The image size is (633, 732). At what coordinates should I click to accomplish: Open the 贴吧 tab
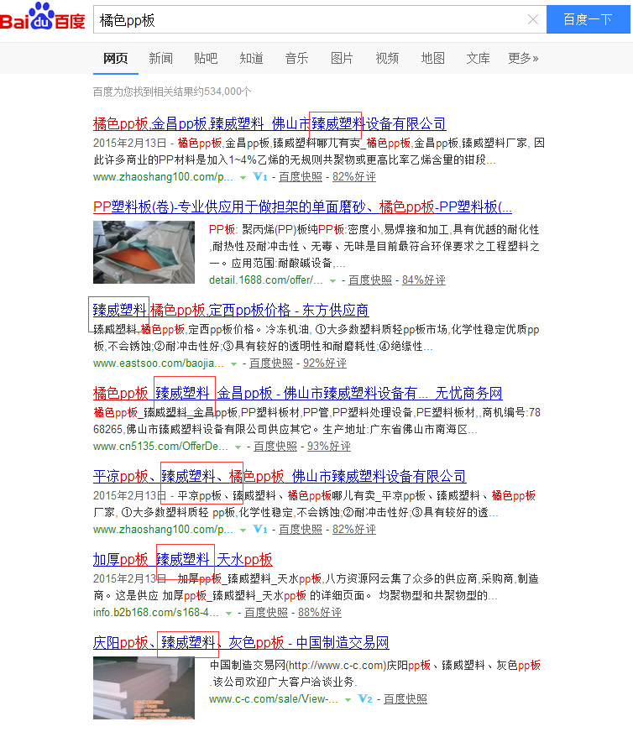pyautogui.click(x=206, y=59)
